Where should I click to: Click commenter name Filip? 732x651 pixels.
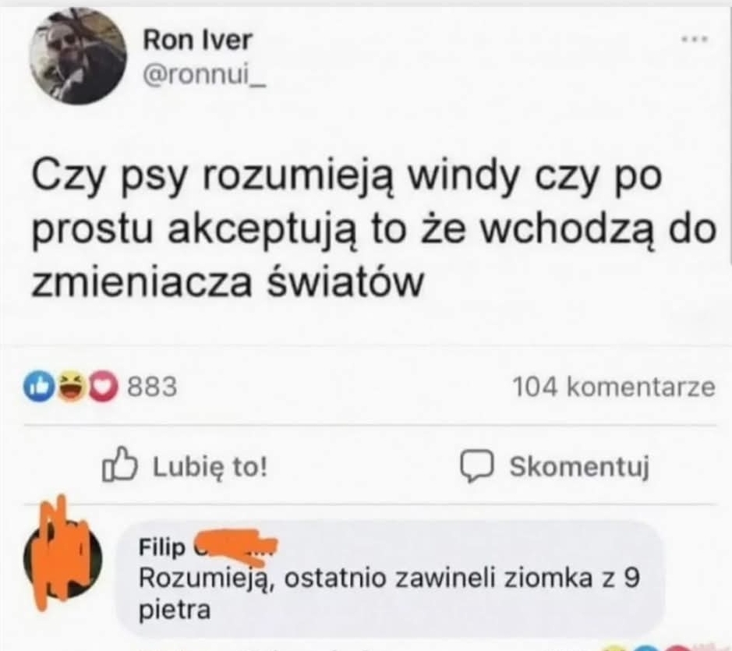162,547
